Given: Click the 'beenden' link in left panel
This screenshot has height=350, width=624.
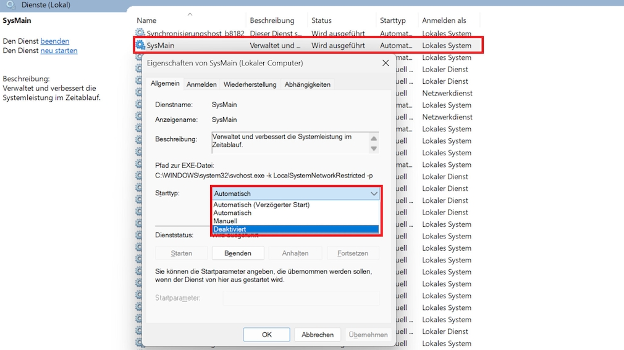Looking at the screenshot, I should point(55,41).
